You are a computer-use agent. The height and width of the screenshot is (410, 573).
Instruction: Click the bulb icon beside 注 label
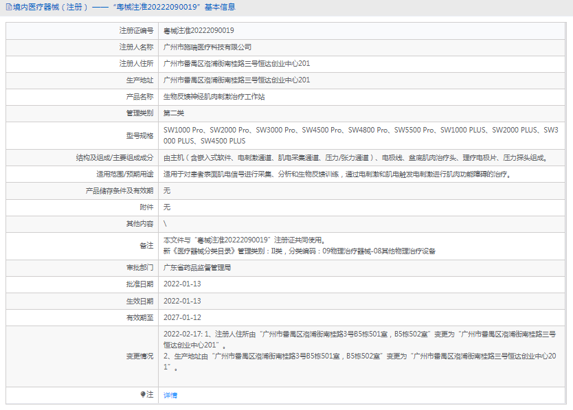point(143,394)
